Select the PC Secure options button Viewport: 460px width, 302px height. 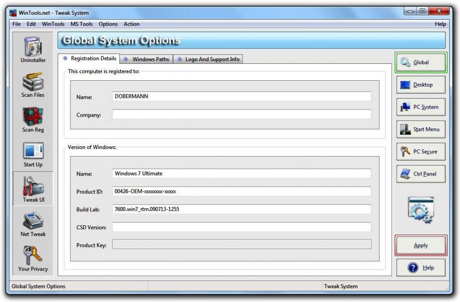point(421,151)
